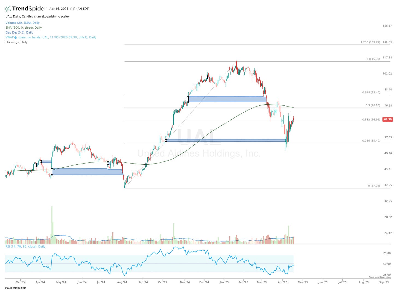The height and width of the screenshot is (290, 398).
Task: Select the 'Drawings, Daily' legend entry
Action: [x=16, y=42]
